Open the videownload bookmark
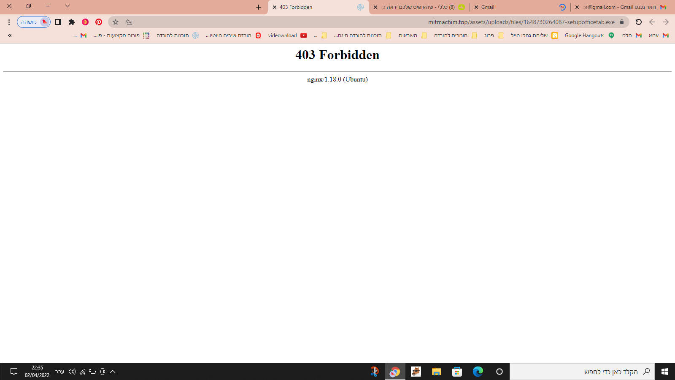The image size is (675, 380). pos(287,35)
